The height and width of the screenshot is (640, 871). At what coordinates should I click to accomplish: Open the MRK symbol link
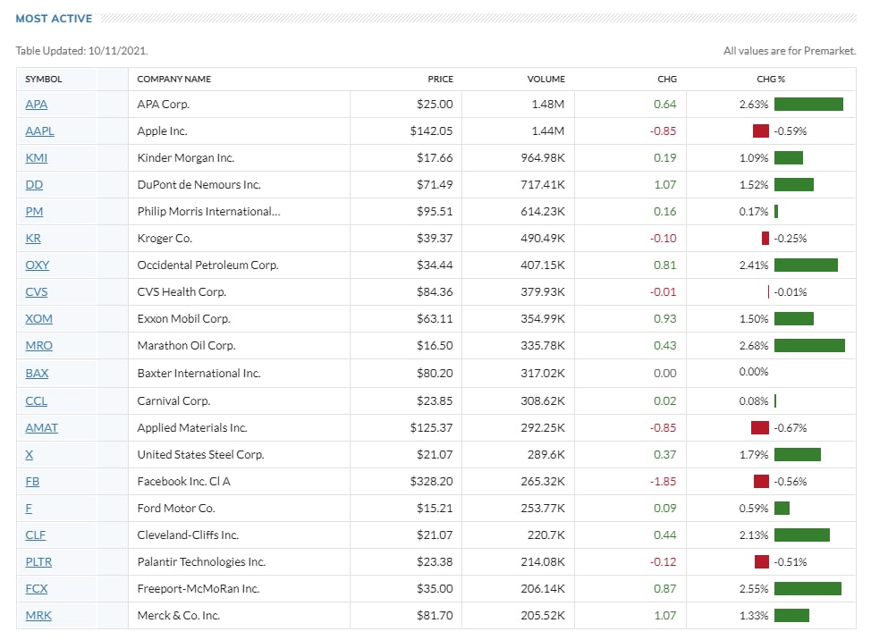point(38,616)
